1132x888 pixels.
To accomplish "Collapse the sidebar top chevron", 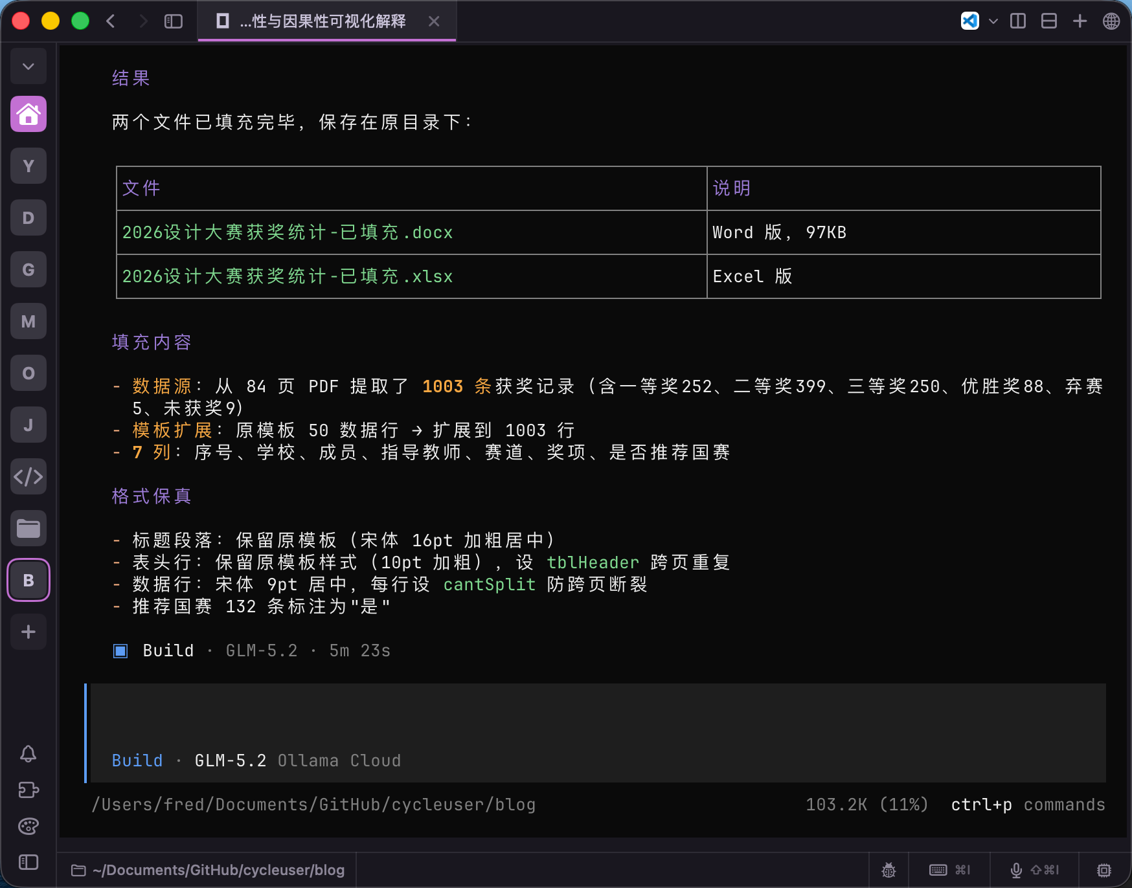I will coord(28,66).
